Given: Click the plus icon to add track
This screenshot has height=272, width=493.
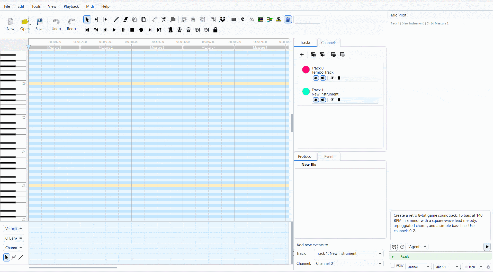Looking at the screenshot, I should point(302,55).
